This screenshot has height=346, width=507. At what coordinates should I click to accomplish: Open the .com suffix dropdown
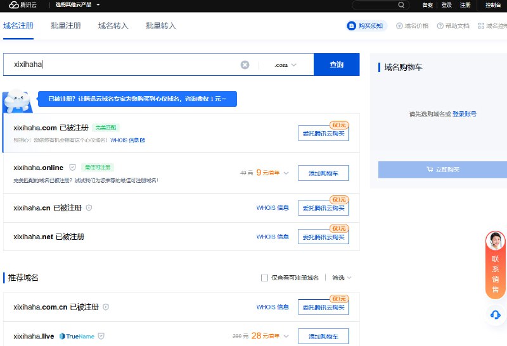285,65
